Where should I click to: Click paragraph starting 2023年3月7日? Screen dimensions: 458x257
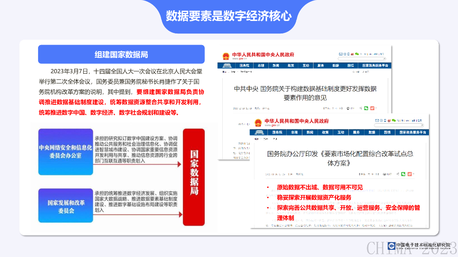point(121,92)
